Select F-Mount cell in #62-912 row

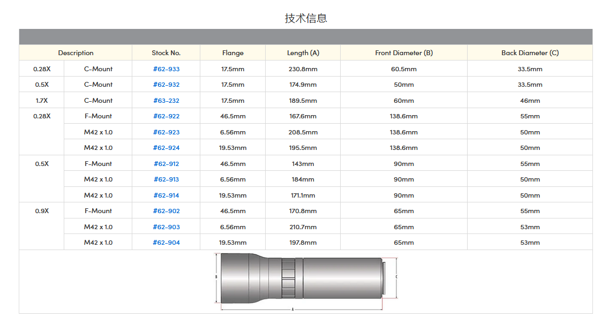(x=98, y=164)
